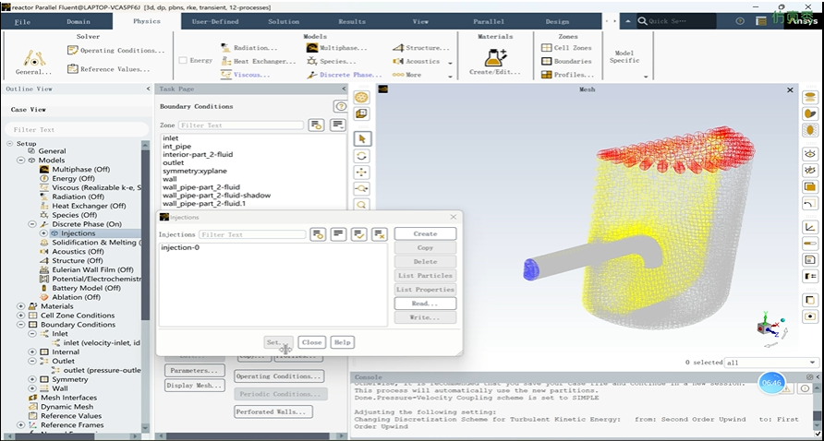Open the Radiation model dialog
This screenshot has width=824, height=441.
click(248, 48)
